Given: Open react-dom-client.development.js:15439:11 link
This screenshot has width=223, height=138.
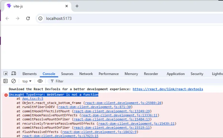Looking at the screenshot, I should click(136, 124).
